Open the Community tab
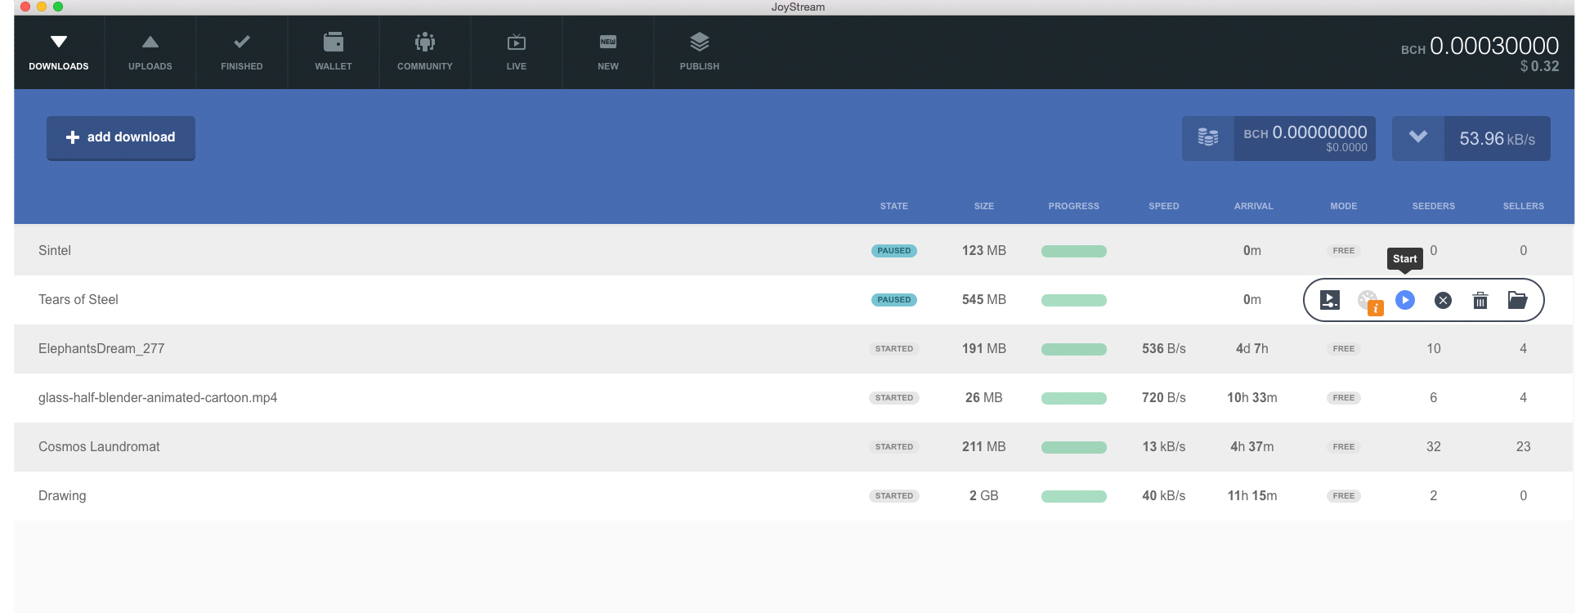The height and width of the screenshot is (613, 1594). 425,52
